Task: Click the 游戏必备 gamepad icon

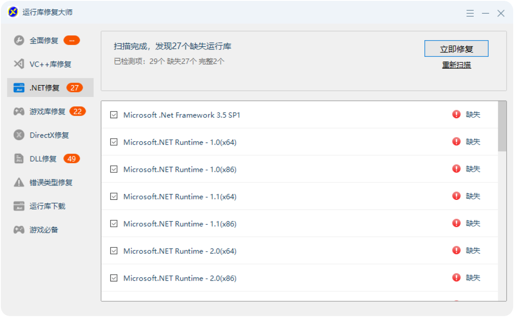Action: pos(19,230)
